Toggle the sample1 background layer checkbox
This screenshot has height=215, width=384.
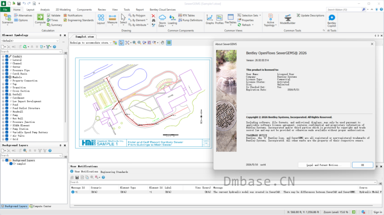point(11,164)
